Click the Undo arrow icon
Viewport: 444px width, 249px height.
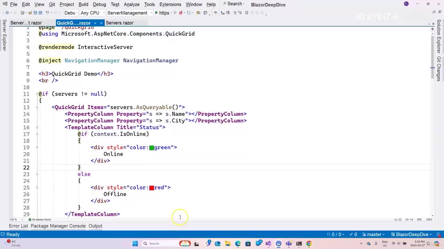47,13
